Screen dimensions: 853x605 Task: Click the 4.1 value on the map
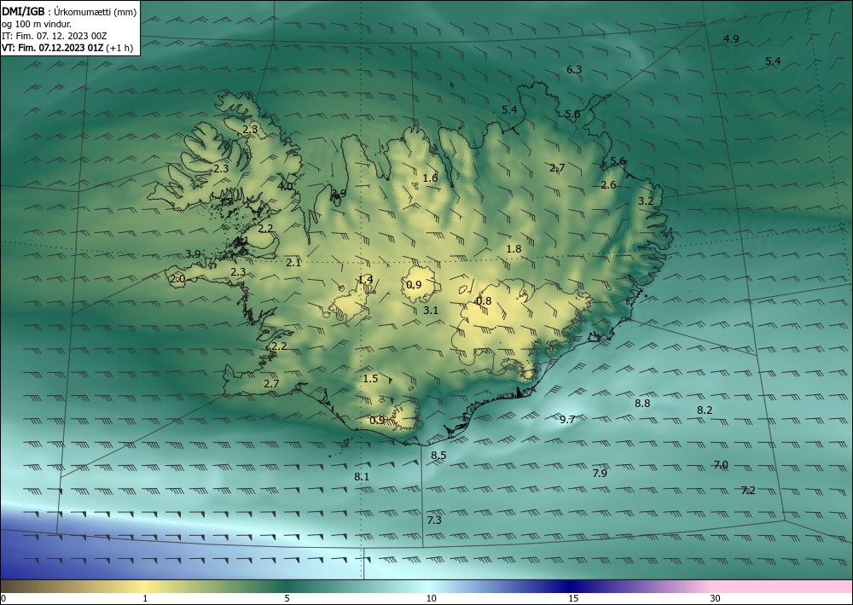(x=241, y=240)
